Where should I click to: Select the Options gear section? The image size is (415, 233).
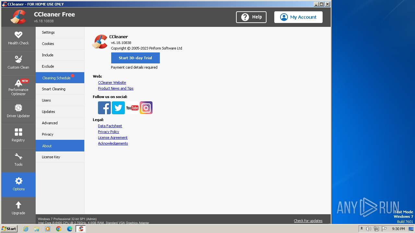point(18,184)
